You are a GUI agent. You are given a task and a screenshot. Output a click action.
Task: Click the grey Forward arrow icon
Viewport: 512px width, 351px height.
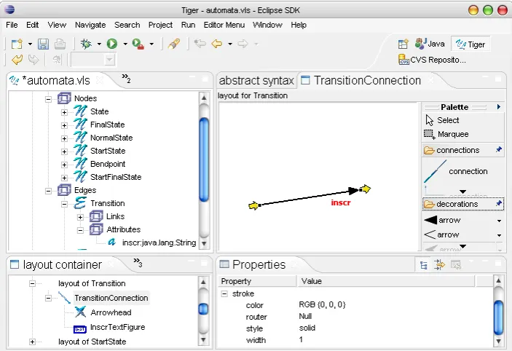pos(243,44)
